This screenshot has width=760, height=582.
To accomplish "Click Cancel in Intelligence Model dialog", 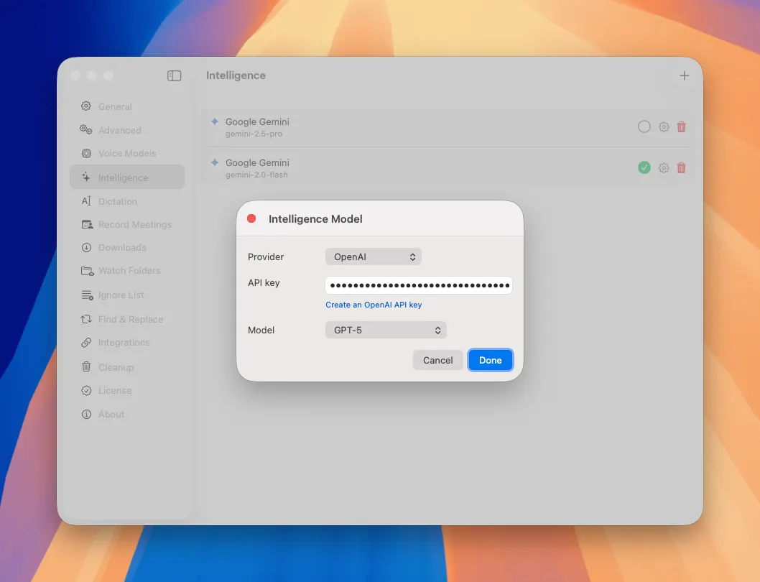I will point(437,361).
